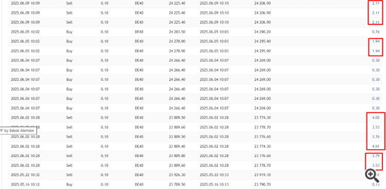Image resolution: width=386 pixels, height=189 pixels.
Task: Select the open price 23 926.30 cell
Action: [177, 175]
